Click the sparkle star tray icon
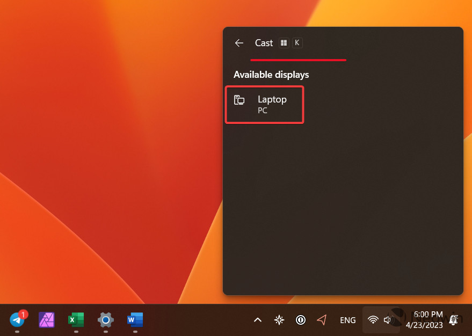The image size is (472, 336). click(x=279, y=320)
